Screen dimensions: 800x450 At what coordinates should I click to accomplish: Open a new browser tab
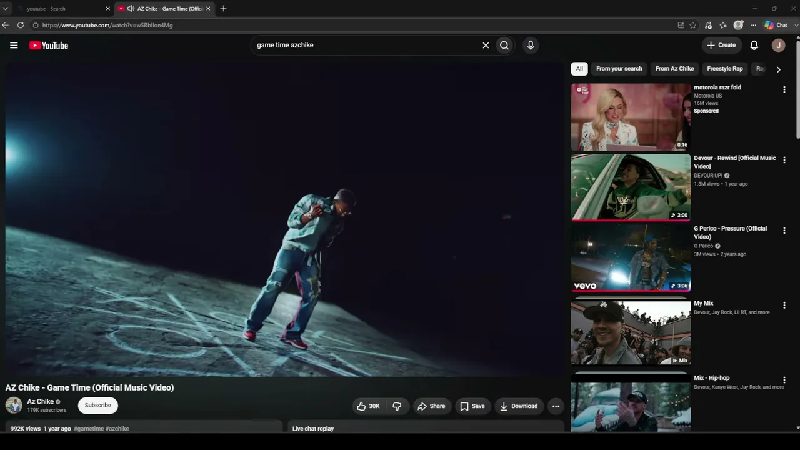pos(223,8)
